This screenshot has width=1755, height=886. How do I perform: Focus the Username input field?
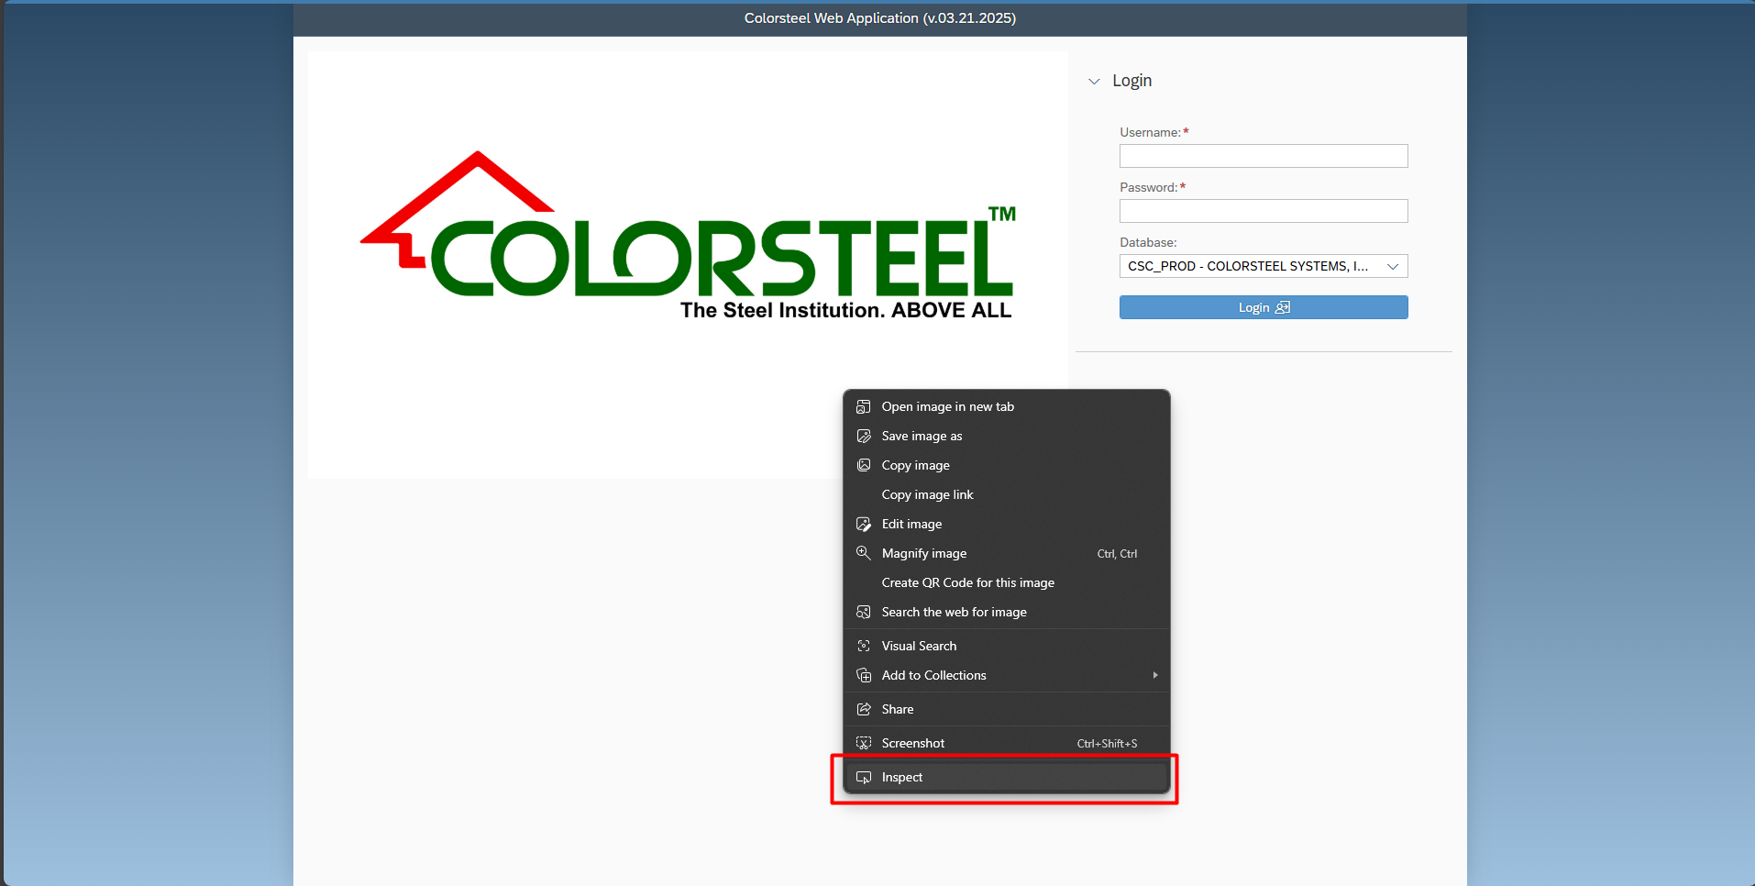point(1264,156)
